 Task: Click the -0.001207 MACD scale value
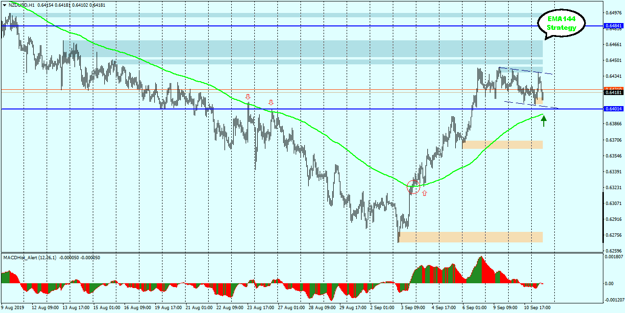point(614,300)
